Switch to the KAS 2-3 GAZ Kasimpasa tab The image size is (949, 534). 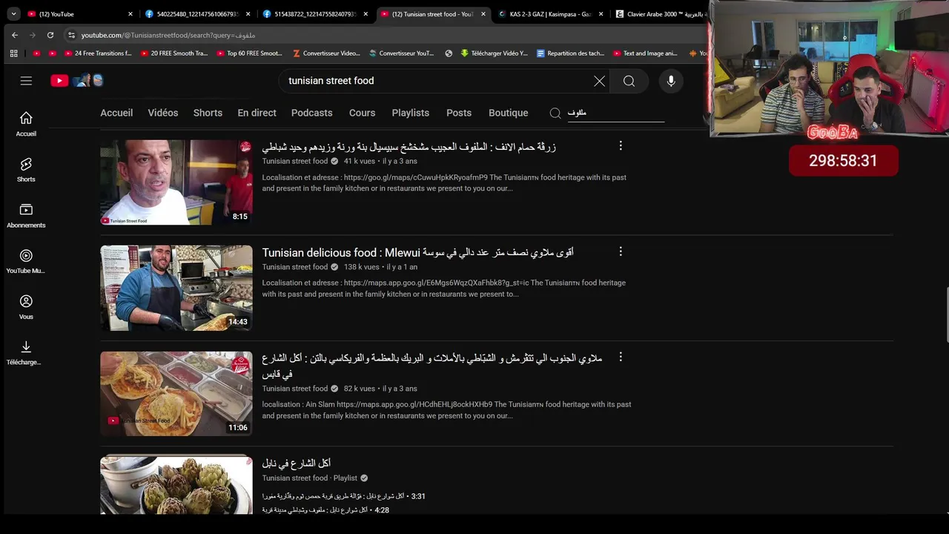pyautogui.click(x=551, y=14)
